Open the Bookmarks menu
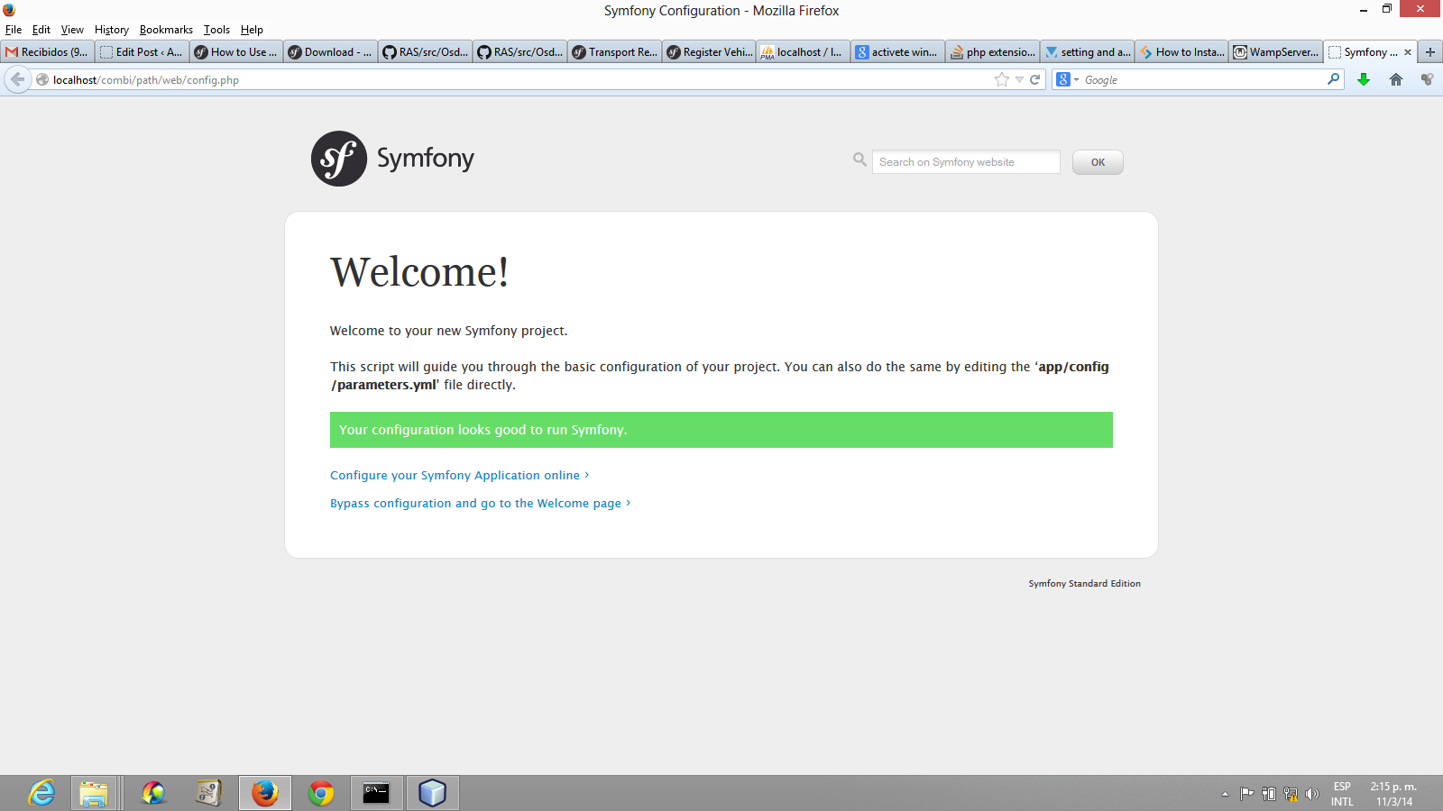This screenshot has height=811, width=1443. coord(166,30)
